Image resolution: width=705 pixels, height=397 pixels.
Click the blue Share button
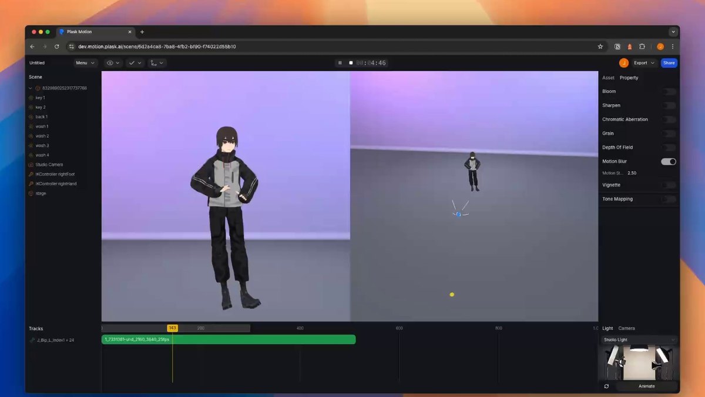[x=669, y=63]
